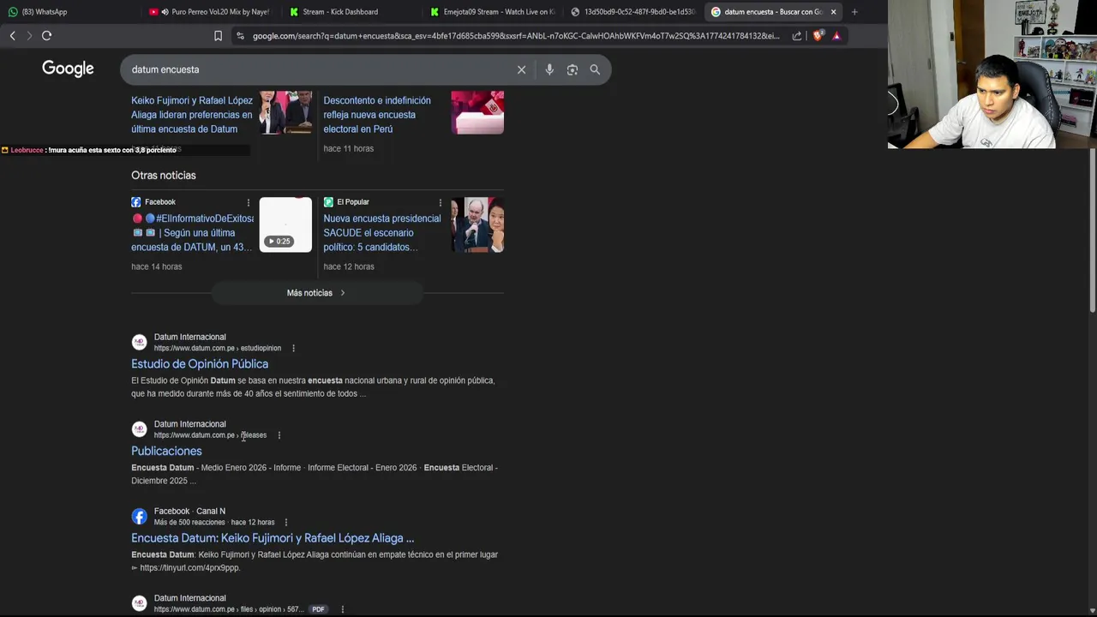The image size is (1097, 617).
Task: Click the share icon in address bar
Action: click(797, 36)
